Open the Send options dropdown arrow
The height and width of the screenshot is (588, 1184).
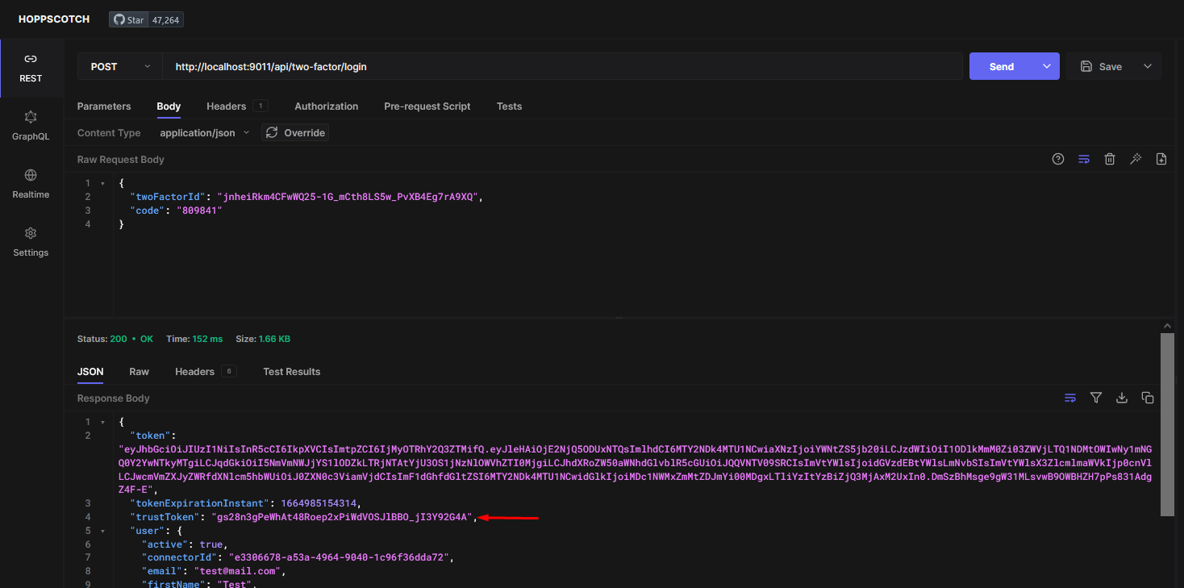(x=1047, y=66)
